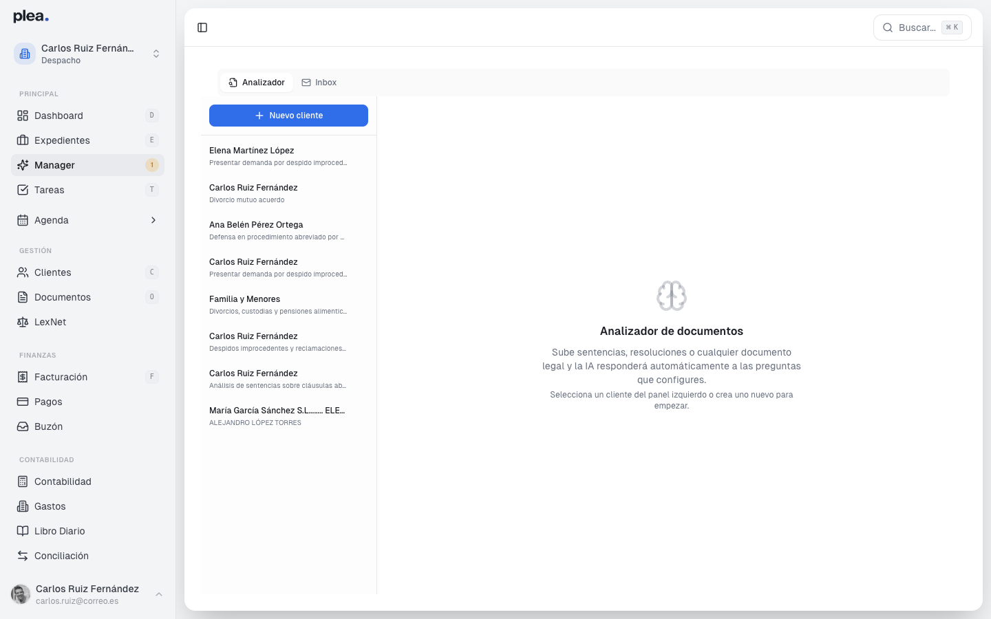This screenshot has width=991, height=619.
Task: Select the Analizador tab
Action: pos(256,82)
